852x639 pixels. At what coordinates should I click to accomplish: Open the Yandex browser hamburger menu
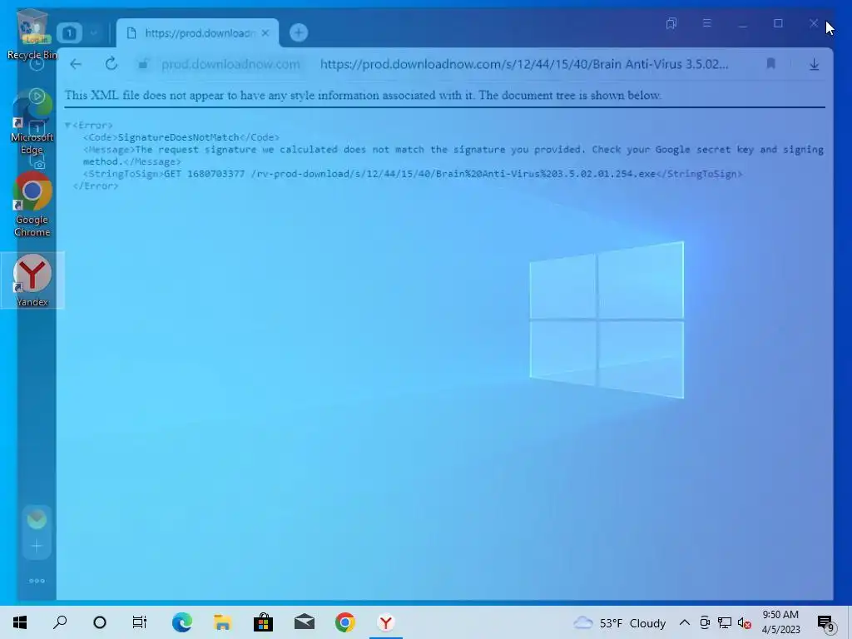pyautogui.click(x=707, y=23)
